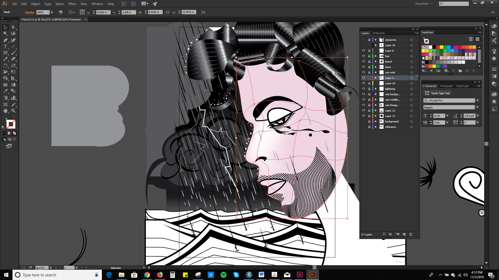Select the Type tool
The height and width of the screenshot is (280, 499).
click(5, 46)
